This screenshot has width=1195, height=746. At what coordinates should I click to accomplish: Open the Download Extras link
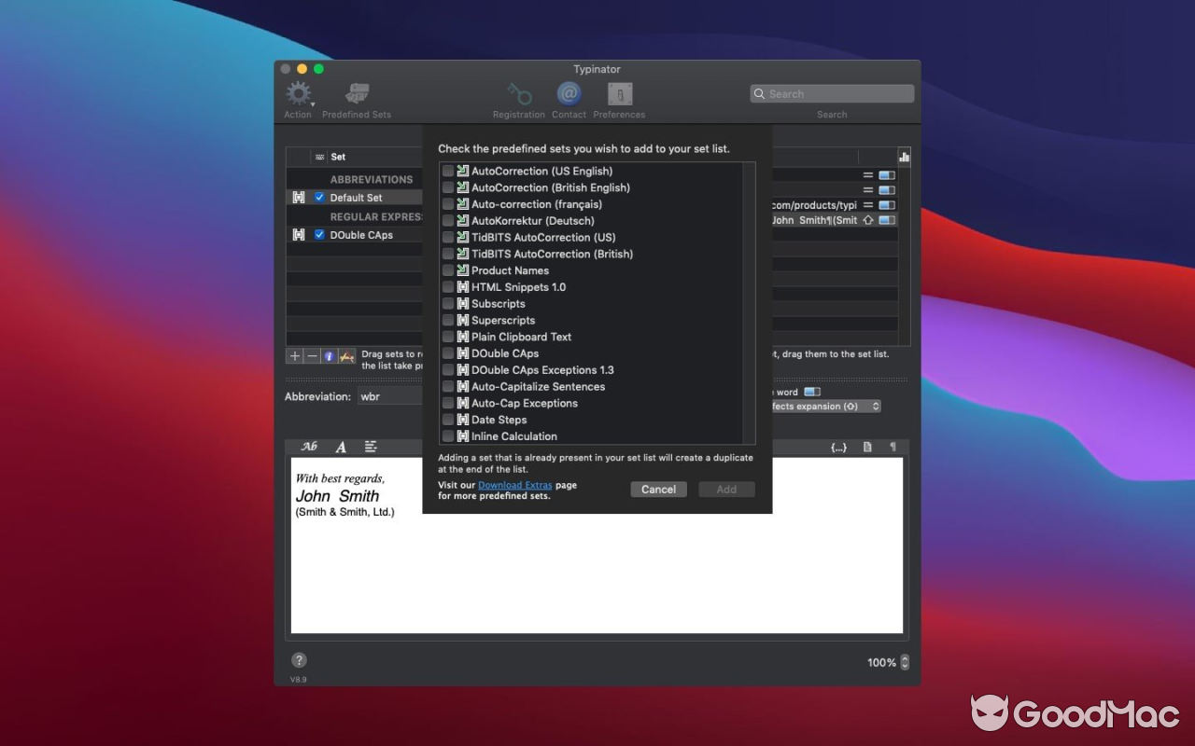click(x=514, y=484)
